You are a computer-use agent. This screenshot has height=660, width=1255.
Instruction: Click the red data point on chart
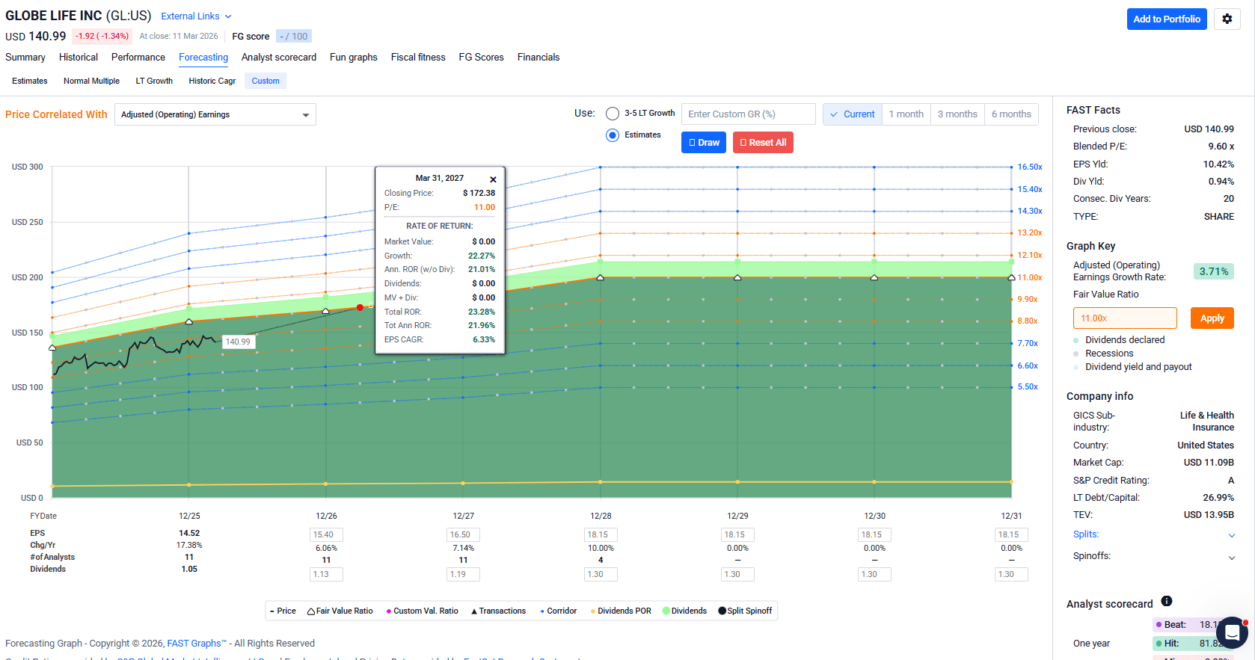pos(360,307)
